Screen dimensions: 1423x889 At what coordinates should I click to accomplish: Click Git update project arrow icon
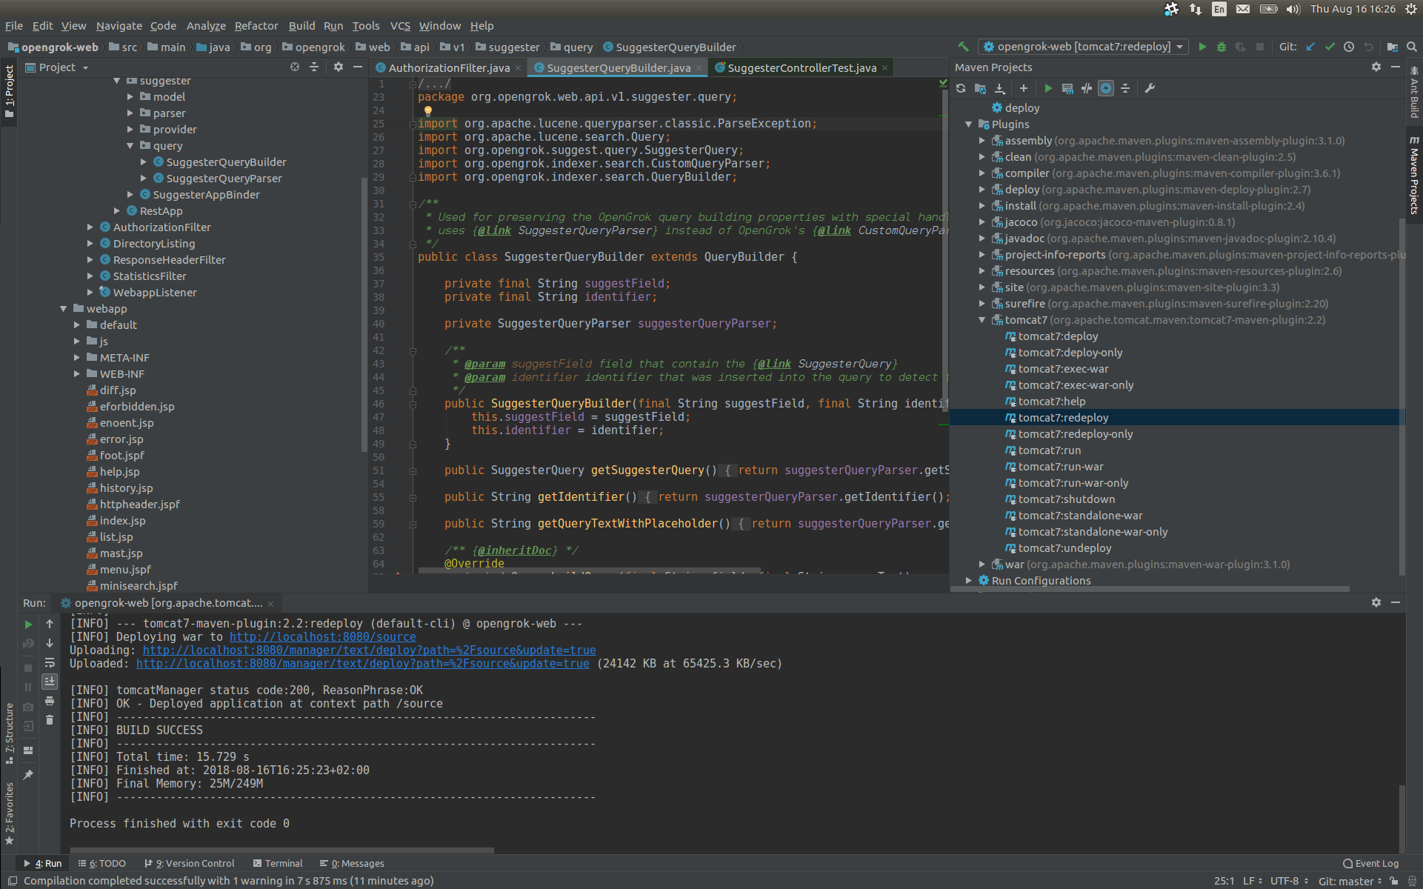[x=1310, y=47]
